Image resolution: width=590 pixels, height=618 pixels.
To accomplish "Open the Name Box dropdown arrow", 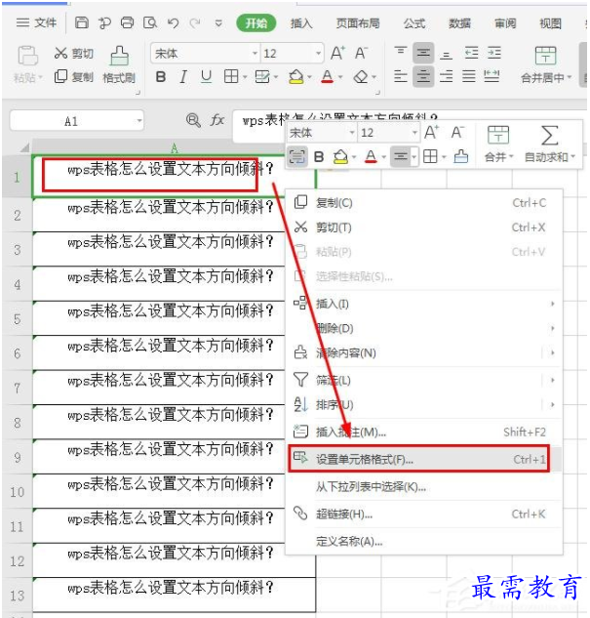I will pyautogui.click(x=138, y=121).
